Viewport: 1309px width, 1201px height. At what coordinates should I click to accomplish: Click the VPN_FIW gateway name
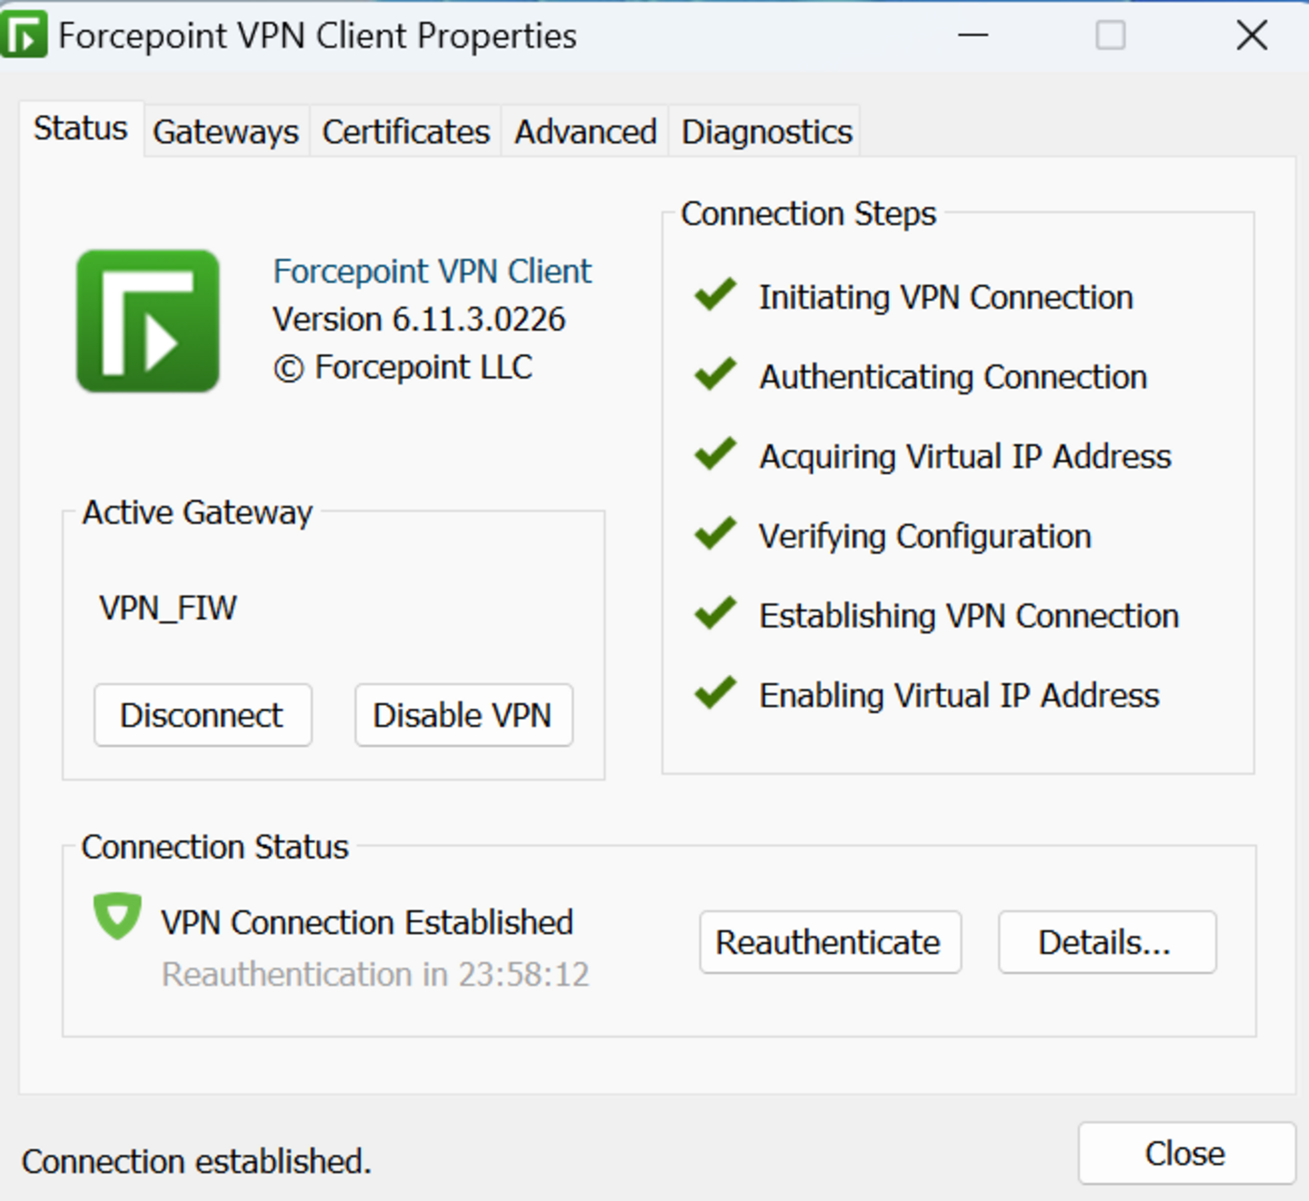168,608
